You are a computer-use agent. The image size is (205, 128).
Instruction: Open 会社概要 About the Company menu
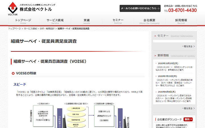[149, 21]
